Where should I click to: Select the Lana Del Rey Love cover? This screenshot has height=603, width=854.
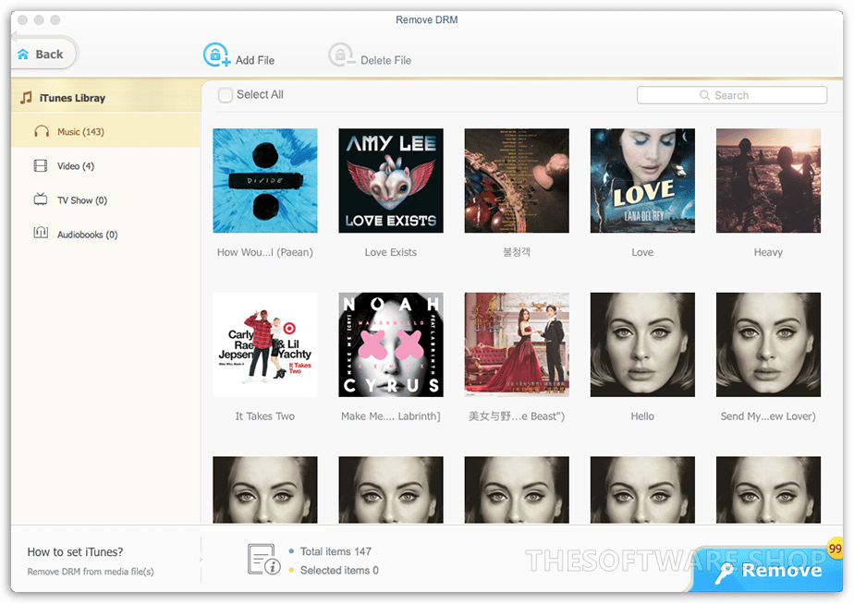642,181
